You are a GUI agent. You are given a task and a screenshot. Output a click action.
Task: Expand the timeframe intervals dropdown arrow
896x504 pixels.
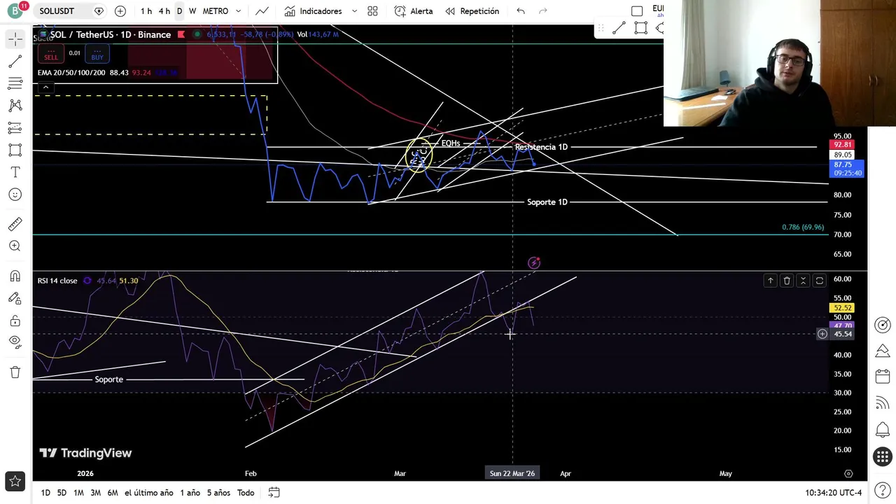pos(239,11)
